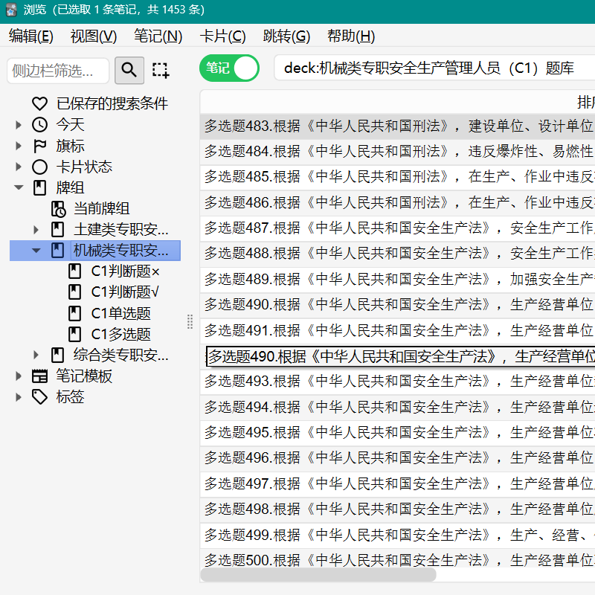This screenshot has width=595, height=595.
Task: Click the clock icon next to 今天
Action: click(x=39, y=124)
